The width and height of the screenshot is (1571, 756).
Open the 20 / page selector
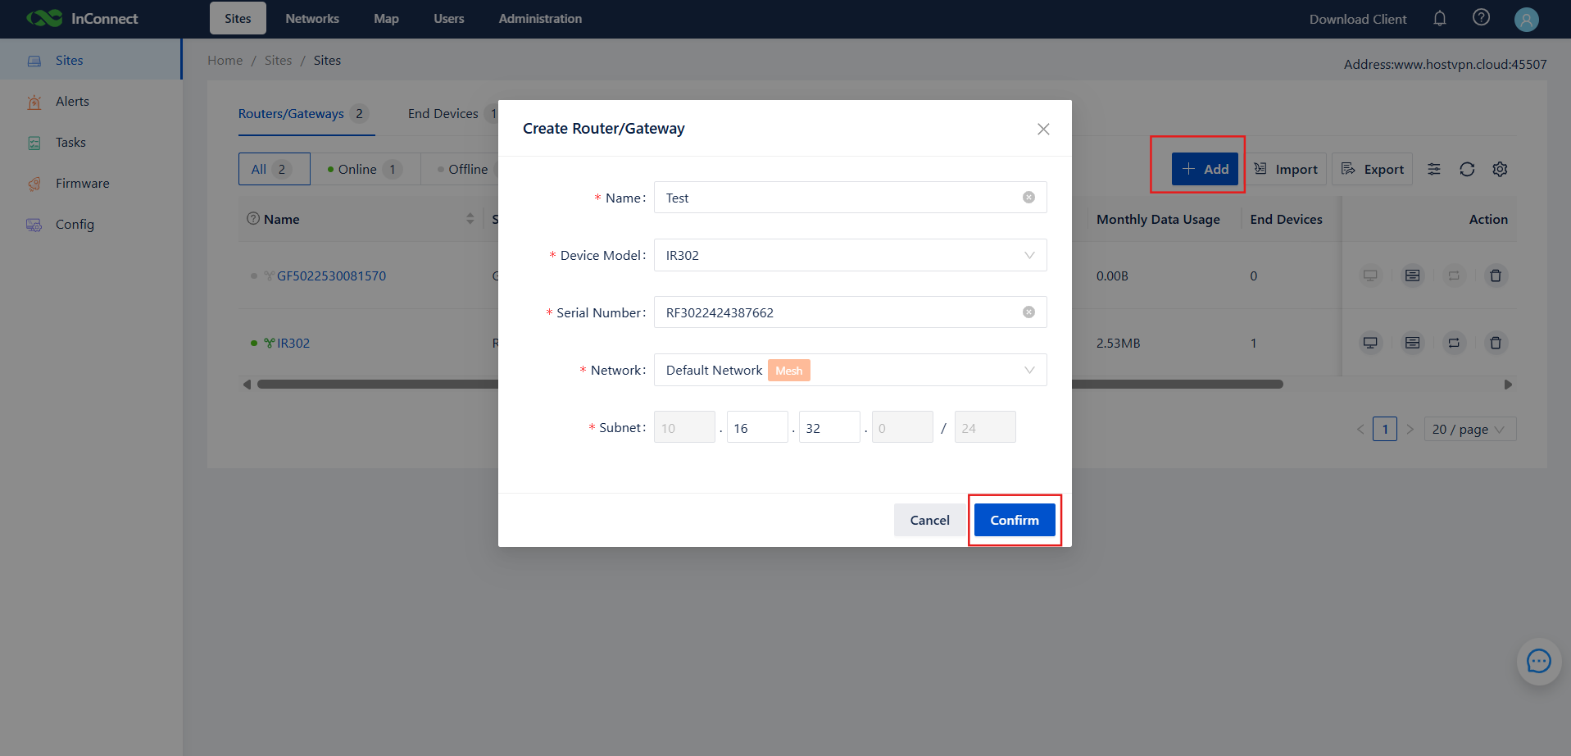click(1470, 429)
